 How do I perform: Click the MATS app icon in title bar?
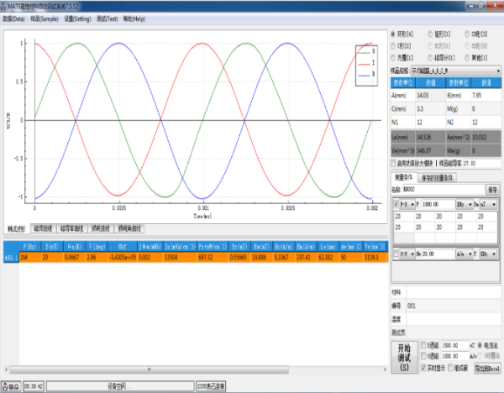(x=5, y=5)
